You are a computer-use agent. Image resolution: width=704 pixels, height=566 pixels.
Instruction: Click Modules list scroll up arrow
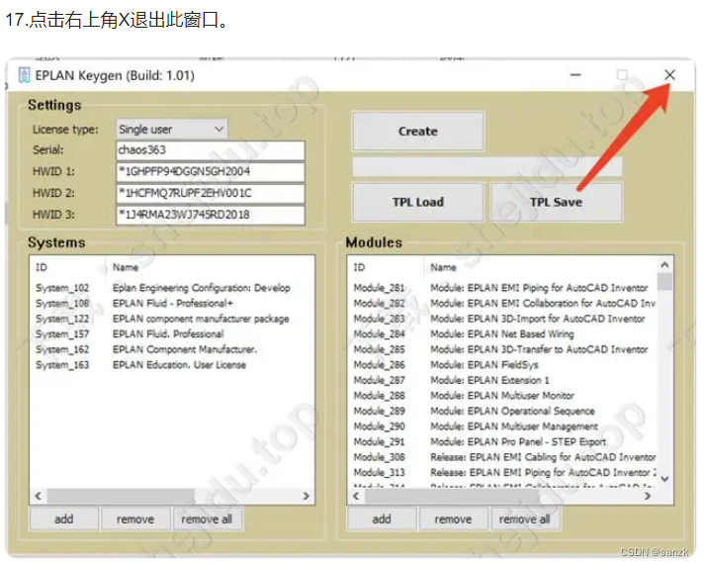664,265
